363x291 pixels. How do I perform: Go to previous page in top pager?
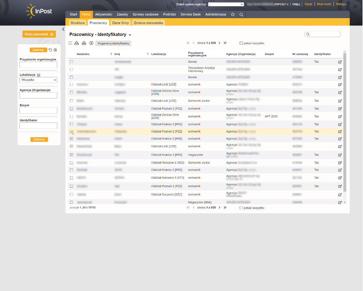point(194,43)
